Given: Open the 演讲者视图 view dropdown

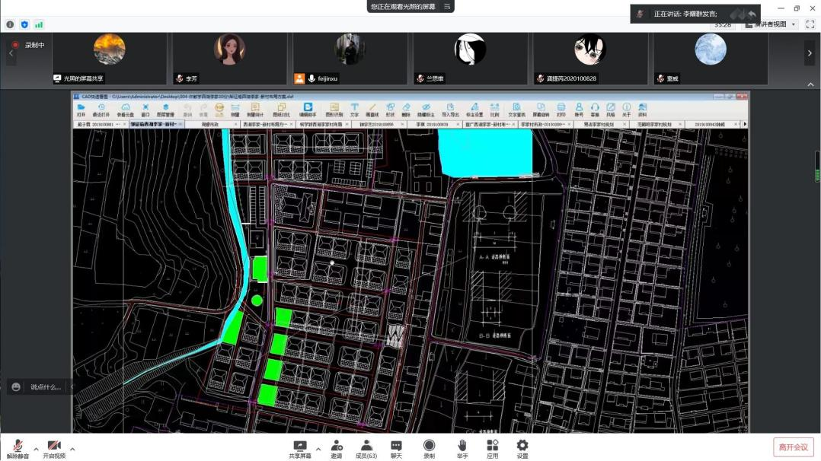Looking at the screenshot, I should [x=771, y=24].
